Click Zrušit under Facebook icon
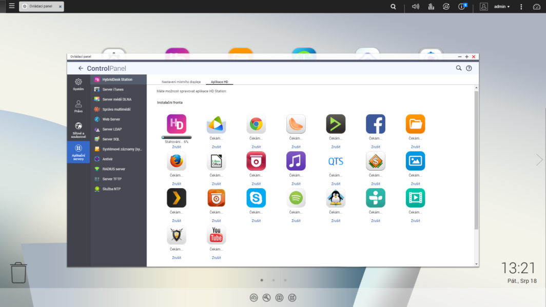 [376, 147]
